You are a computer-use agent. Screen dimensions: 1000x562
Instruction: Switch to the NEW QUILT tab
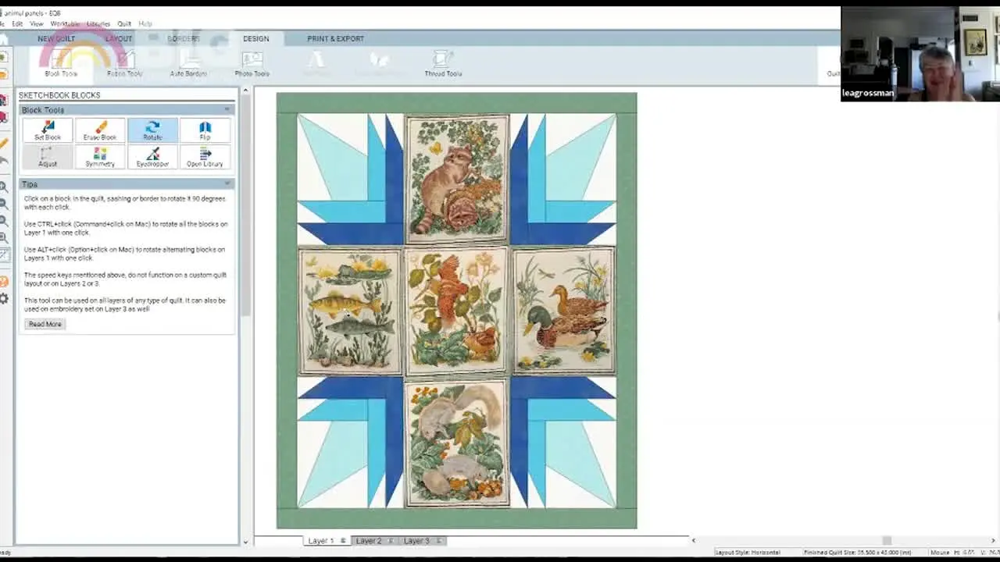click(56, 38)
